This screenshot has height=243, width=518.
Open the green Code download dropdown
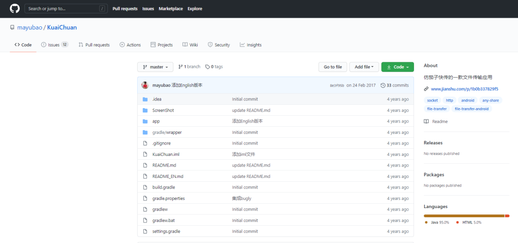tap(398, 67)
